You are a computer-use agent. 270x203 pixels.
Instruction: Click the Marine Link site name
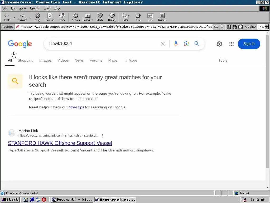pos(28,131)
